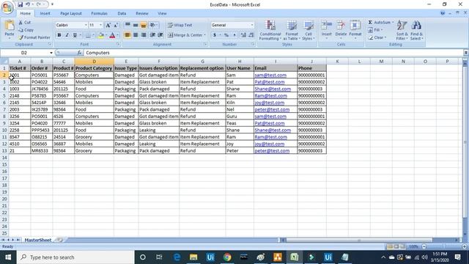Switch to the Formulas tab

tap(100, 13)
